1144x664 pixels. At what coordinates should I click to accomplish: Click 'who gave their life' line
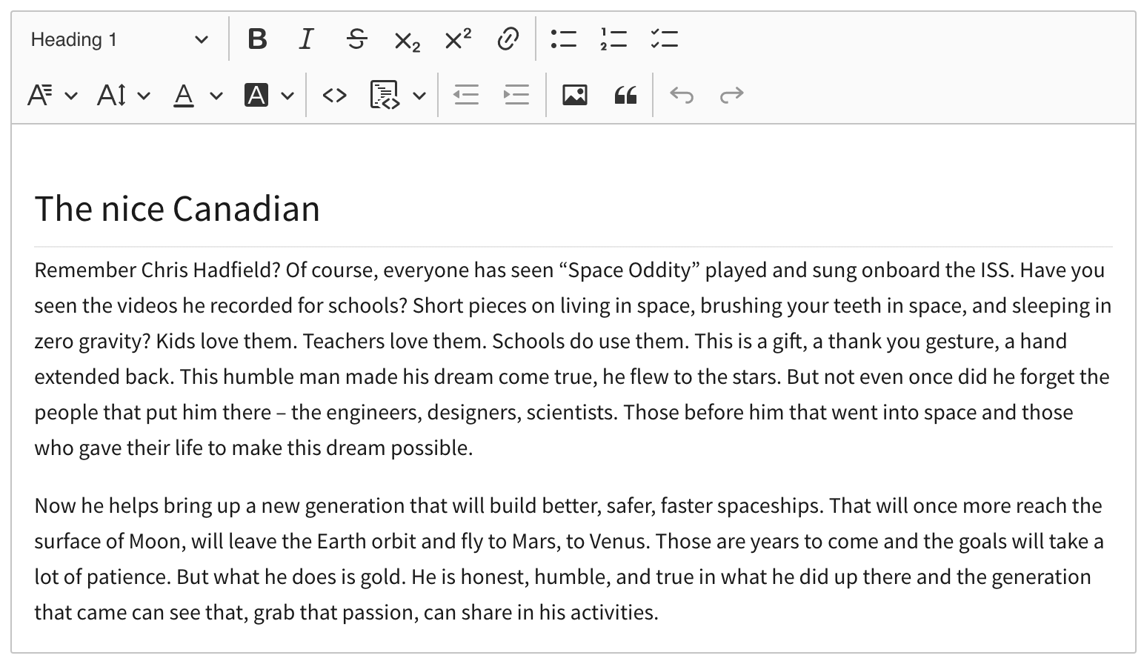coord(253,448)
